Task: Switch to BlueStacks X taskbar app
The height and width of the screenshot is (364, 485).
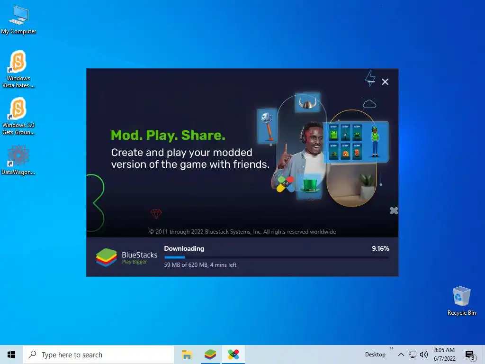Action: click(234, 355)
